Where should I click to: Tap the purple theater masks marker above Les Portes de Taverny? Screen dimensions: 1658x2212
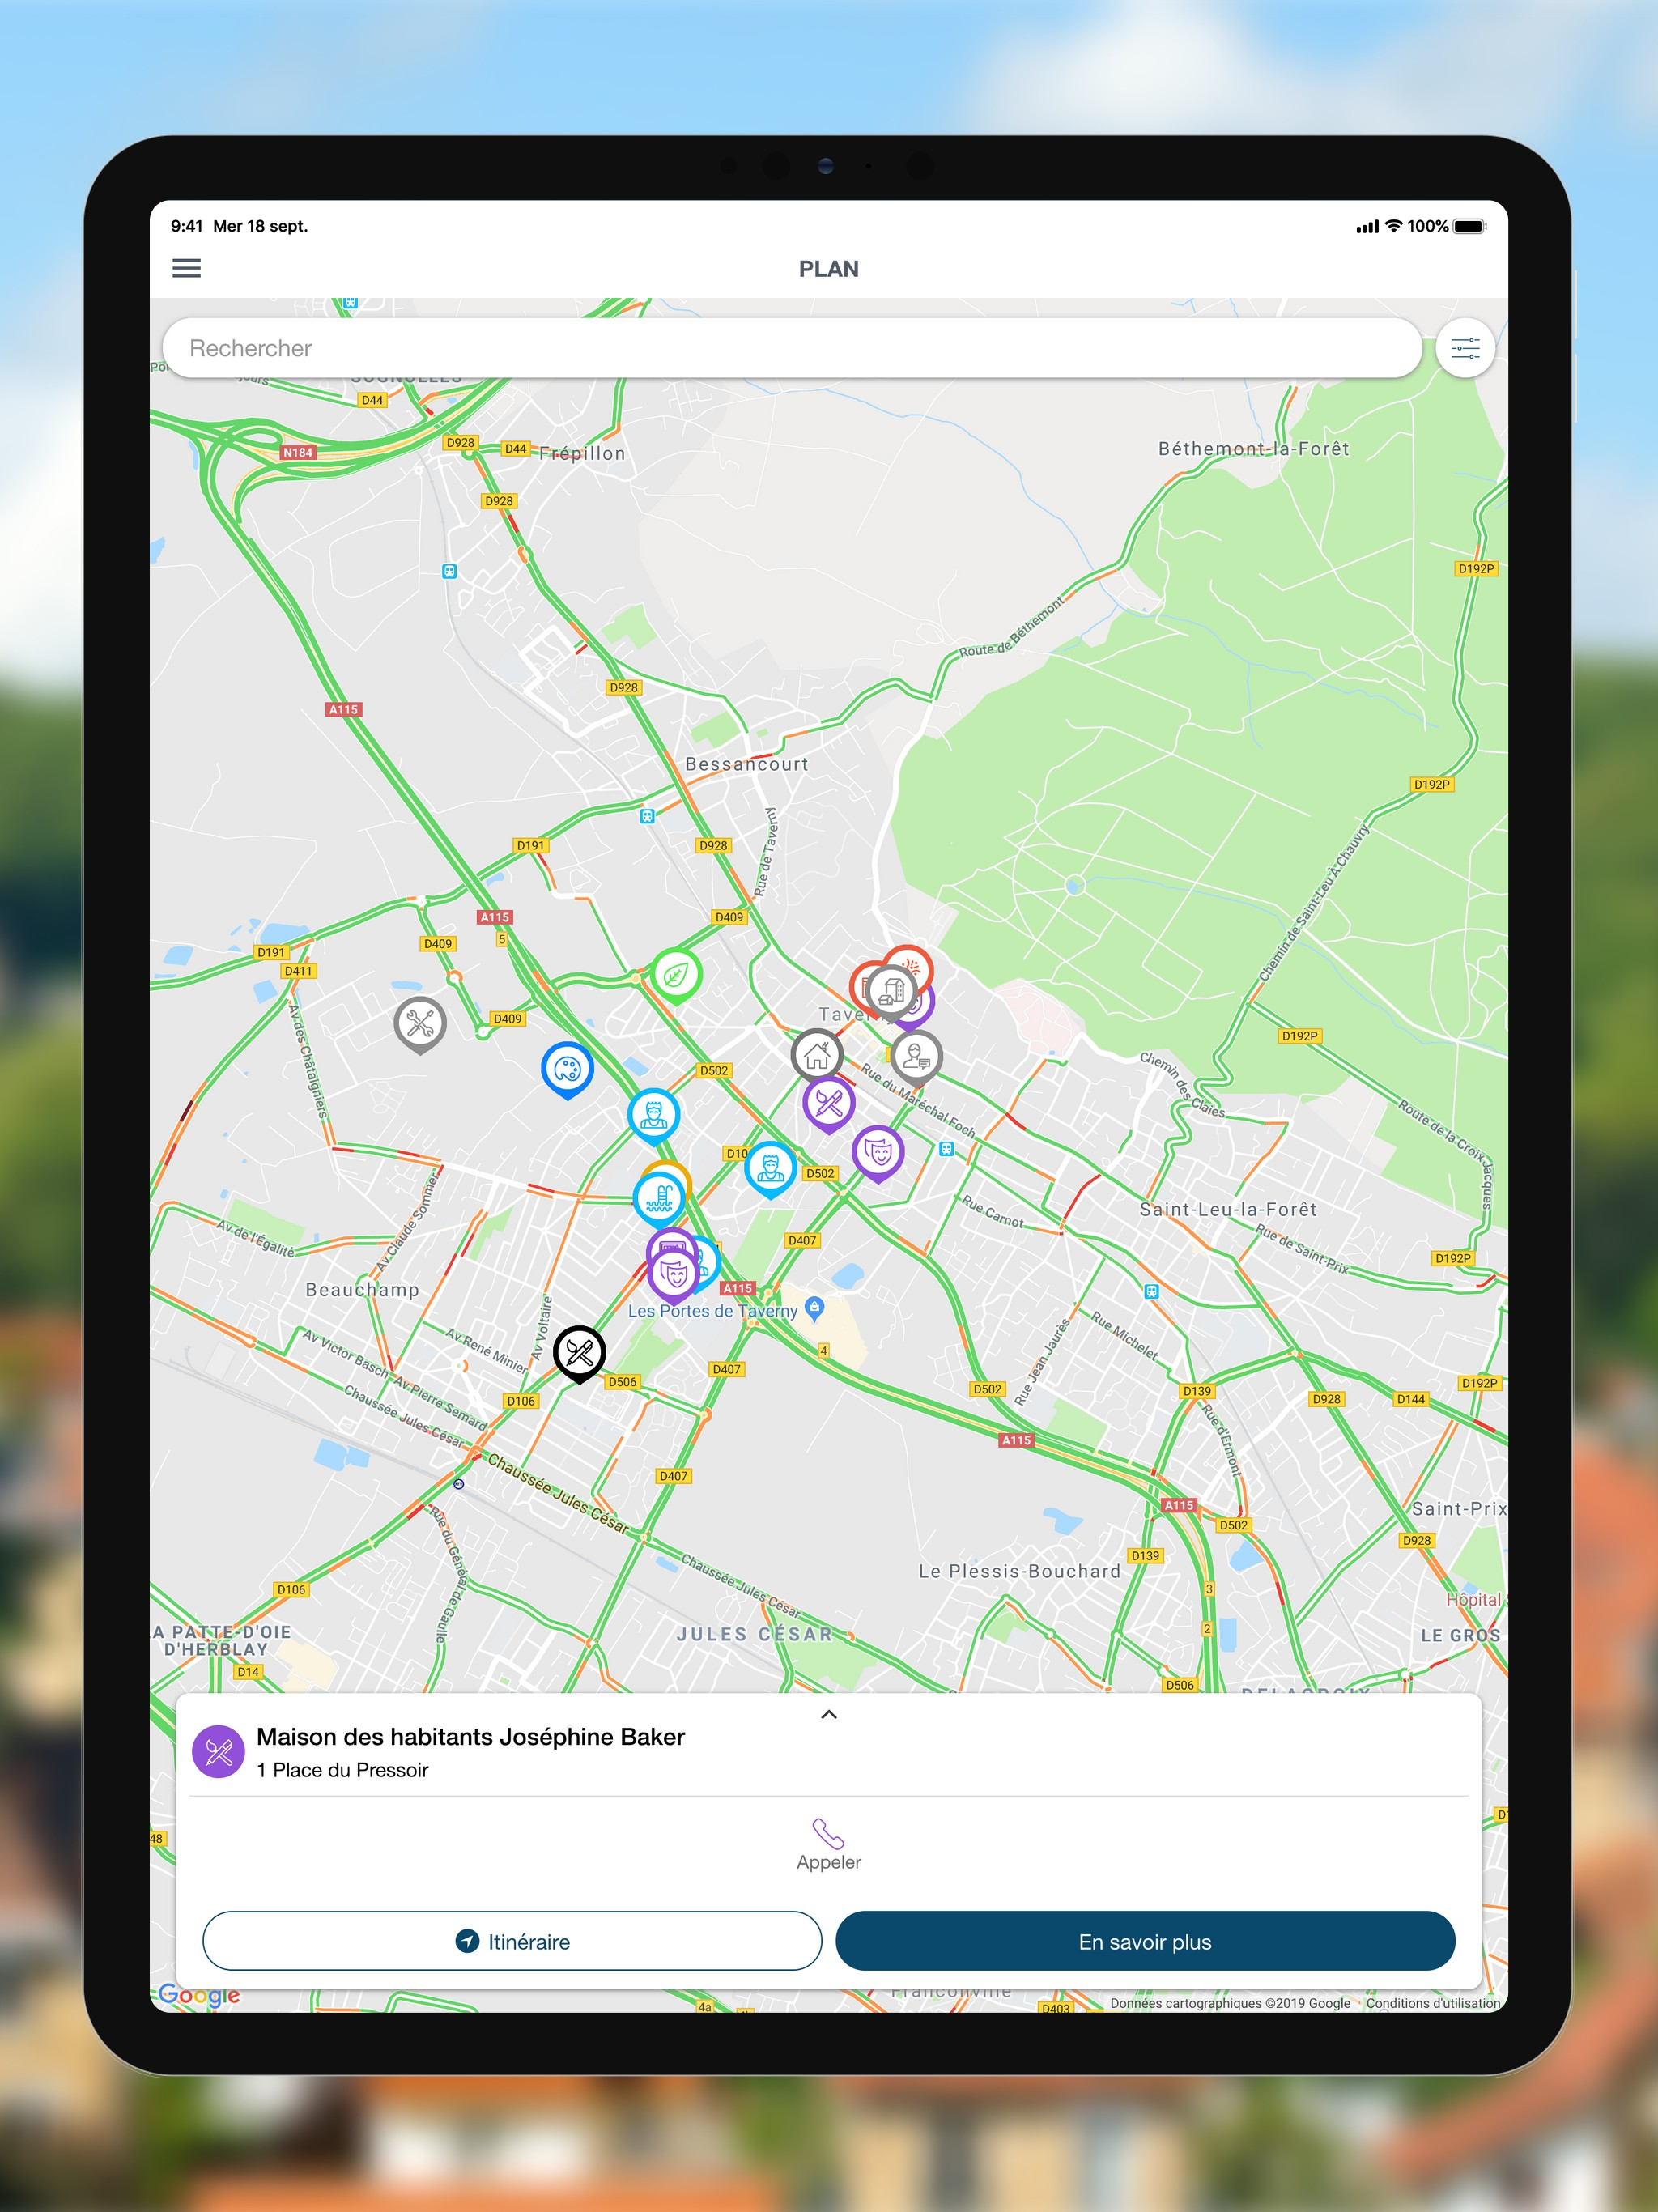(x=674, y=1274)
